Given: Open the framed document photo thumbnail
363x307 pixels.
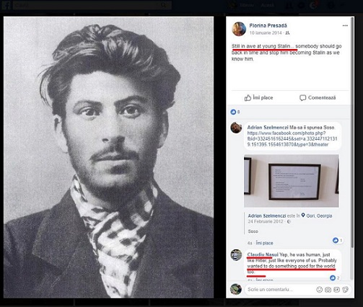Looking at the screenshot, I should [292, 181].
